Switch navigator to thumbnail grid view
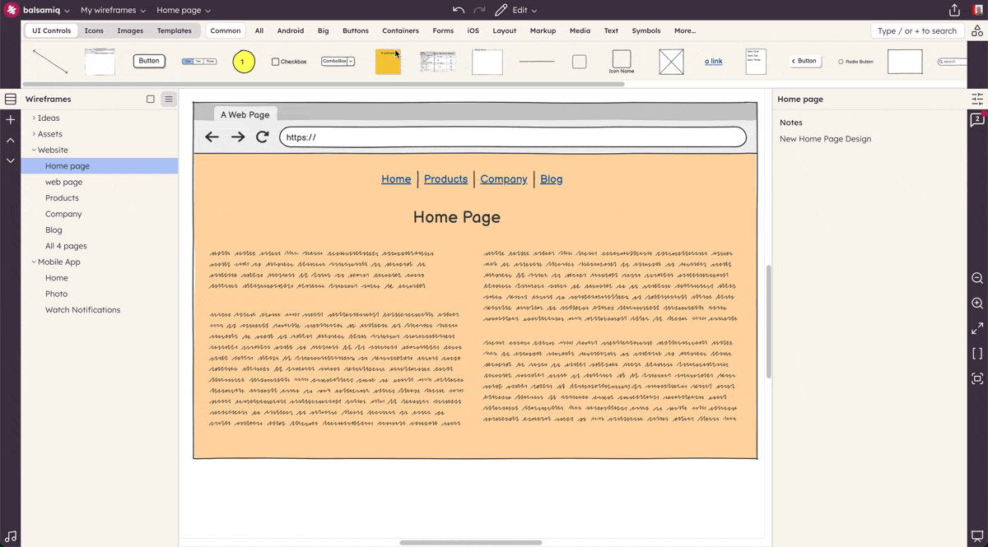 tap(151, 99)
